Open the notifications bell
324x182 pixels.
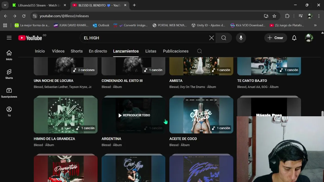(x=294, y=38)
